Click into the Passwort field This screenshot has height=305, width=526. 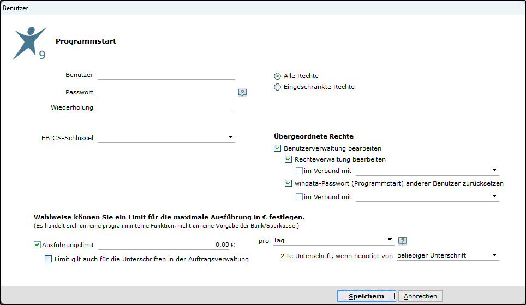pyautogui.click(x=166, y=92)
